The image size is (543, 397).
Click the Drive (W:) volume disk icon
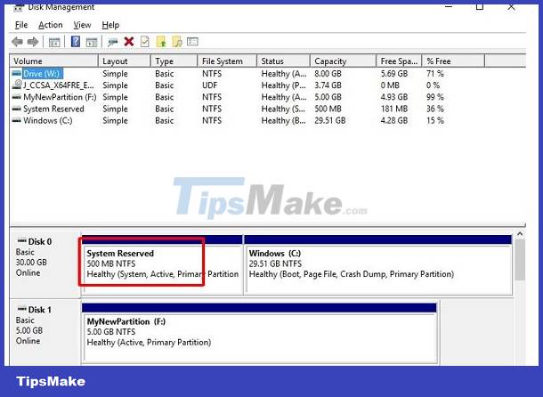pyautogui.click(x=16, y=74)
